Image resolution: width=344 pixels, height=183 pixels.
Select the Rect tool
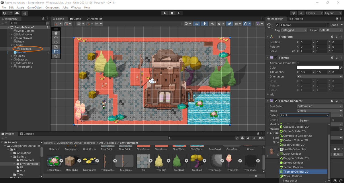[56, 52]
